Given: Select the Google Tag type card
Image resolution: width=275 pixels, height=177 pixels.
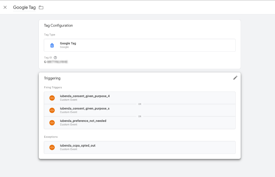Looking at the screenshot, I should pyautogui.click(x=140, y=45).
